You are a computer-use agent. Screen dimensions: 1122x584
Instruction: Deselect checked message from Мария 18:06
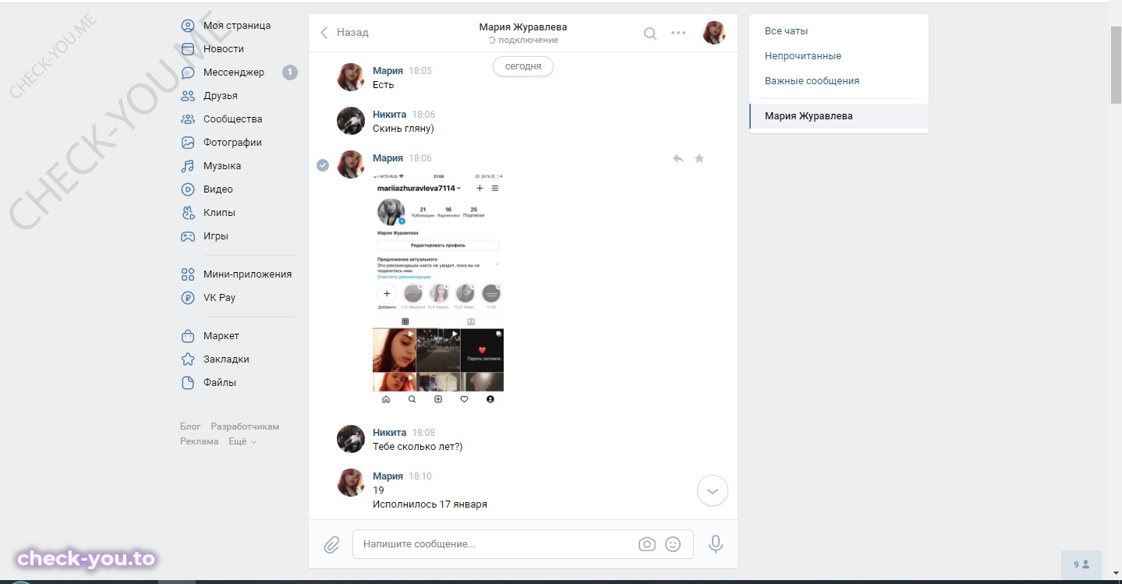(323, 165)
